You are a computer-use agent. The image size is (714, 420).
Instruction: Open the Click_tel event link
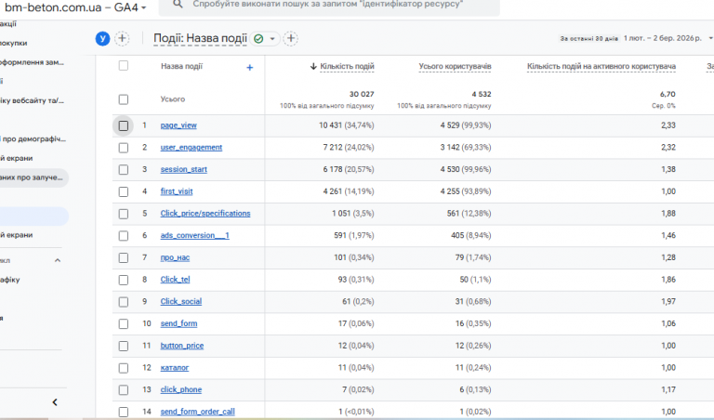175,280
